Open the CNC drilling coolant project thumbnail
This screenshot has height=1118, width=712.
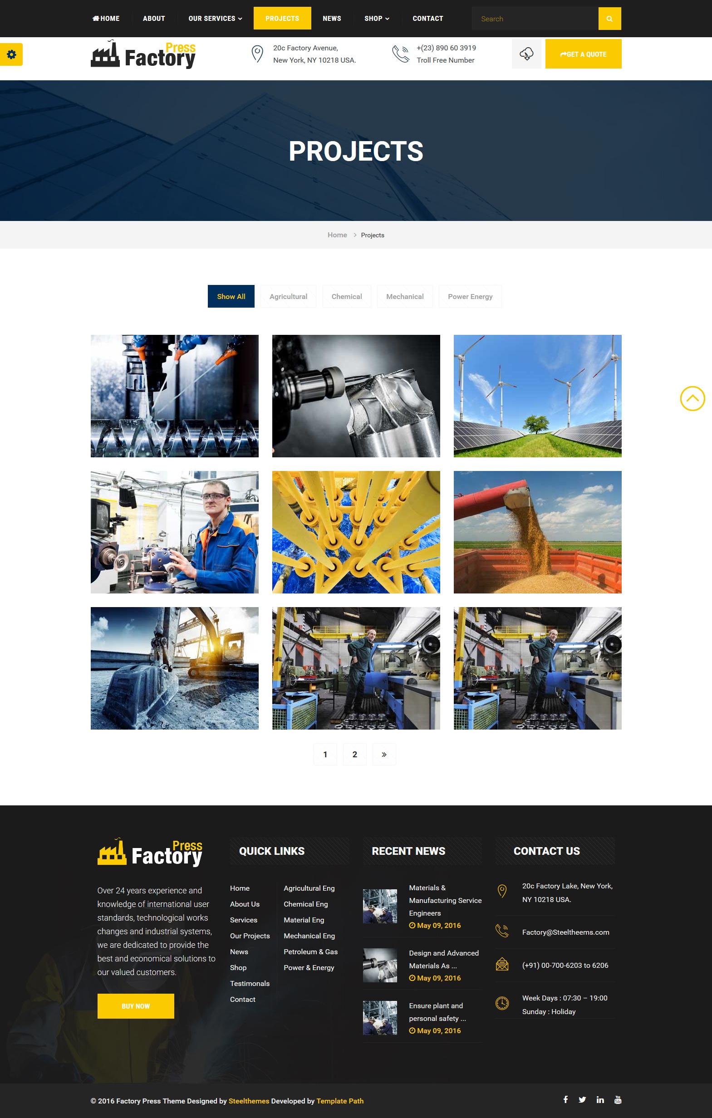(x=175, y=396)
